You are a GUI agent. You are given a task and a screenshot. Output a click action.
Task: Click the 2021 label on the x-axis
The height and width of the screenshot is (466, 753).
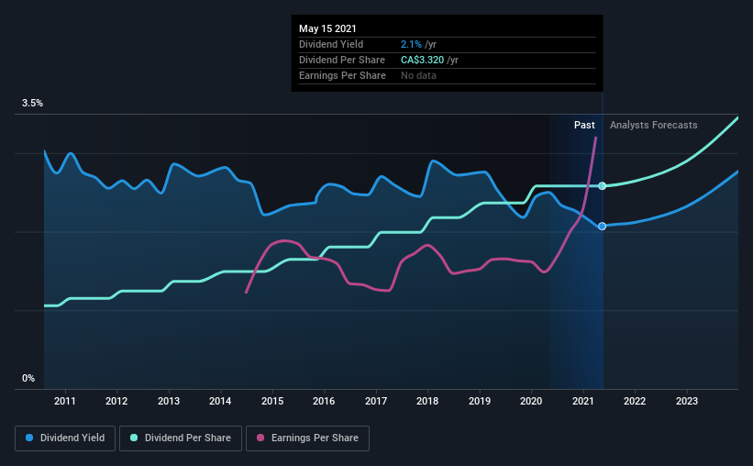583,401
